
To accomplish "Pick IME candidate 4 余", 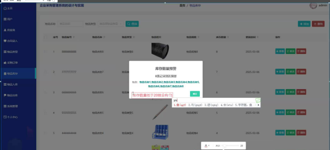I will (x=227, y=105).
